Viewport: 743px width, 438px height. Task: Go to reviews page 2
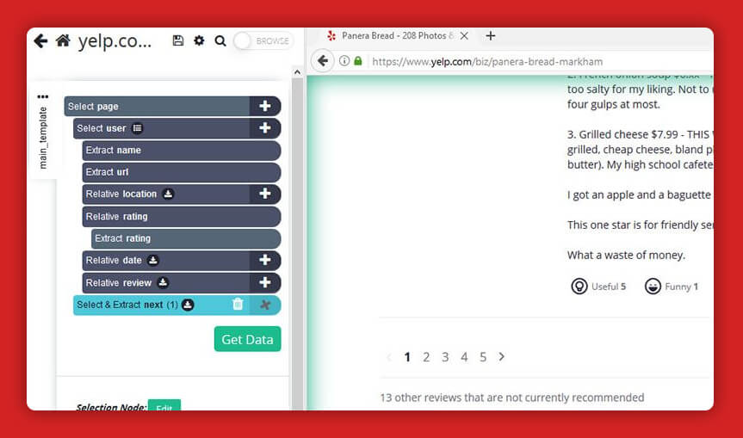tap(426, 357)
